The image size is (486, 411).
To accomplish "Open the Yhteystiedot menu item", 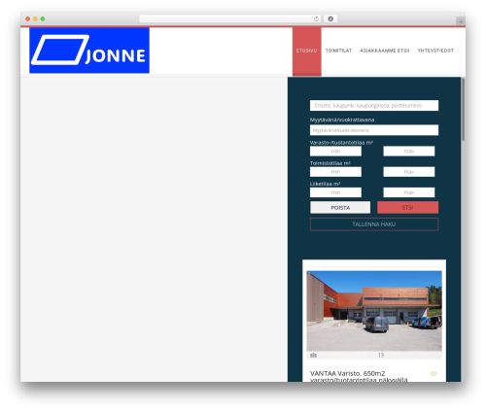I will tap(435, 51).
